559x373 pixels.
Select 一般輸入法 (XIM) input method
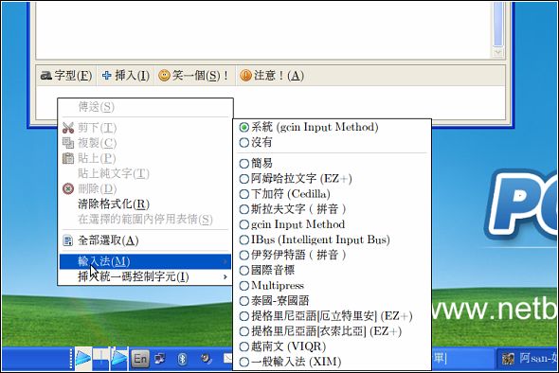click(332, 362)
